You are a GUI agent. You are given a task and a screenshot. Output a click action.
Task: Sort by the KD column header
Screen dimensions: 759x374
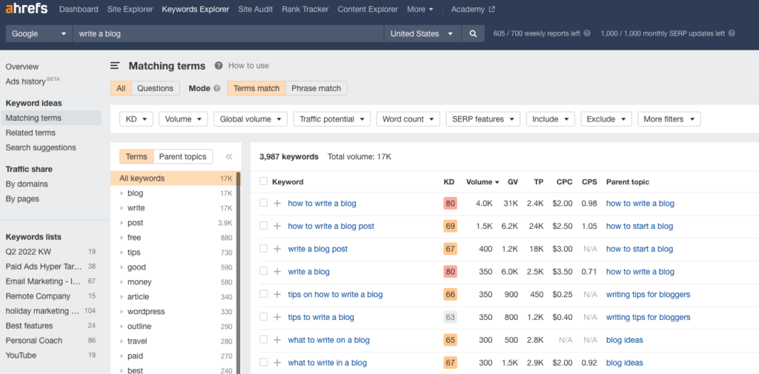(x=448, y=182)
